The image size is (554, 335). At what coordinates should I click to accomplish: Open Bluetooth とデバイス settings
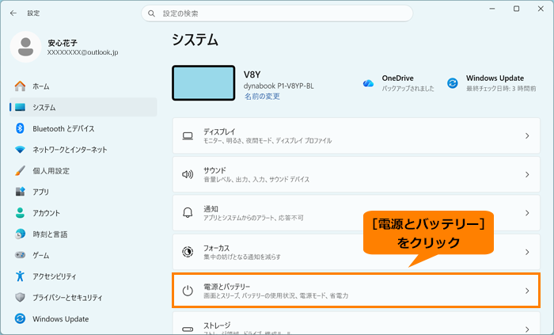tap(83, 128)
